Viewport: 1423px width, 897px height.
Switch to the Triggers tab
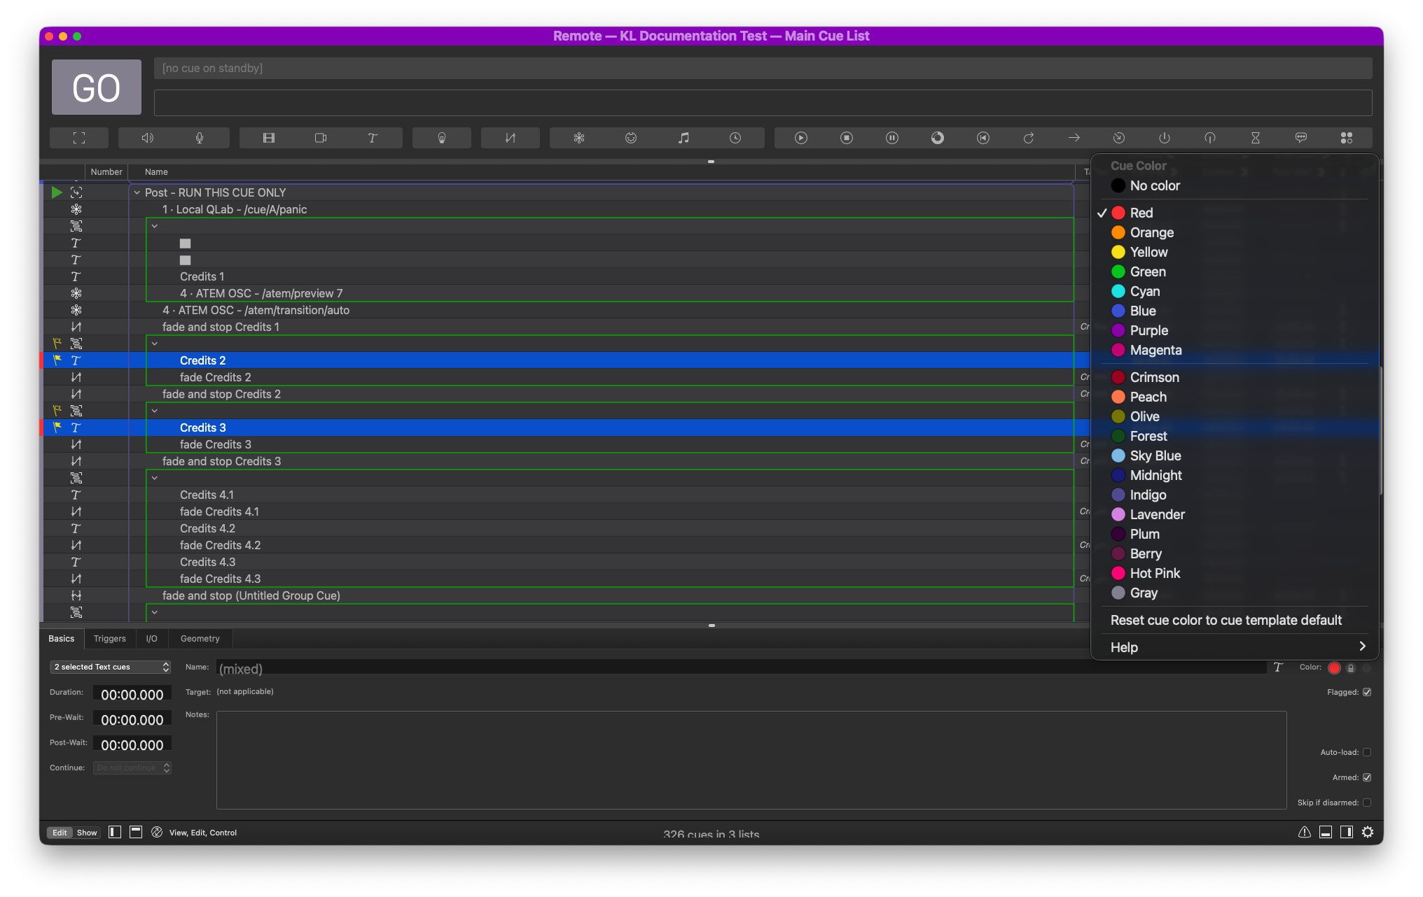coord(110,638)
